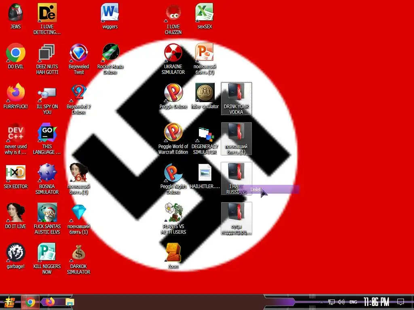Switch to Firefox on the taskbar
The width and height of the screenshot is (414, 310).
pyautogui.click(x=50, y=302)
